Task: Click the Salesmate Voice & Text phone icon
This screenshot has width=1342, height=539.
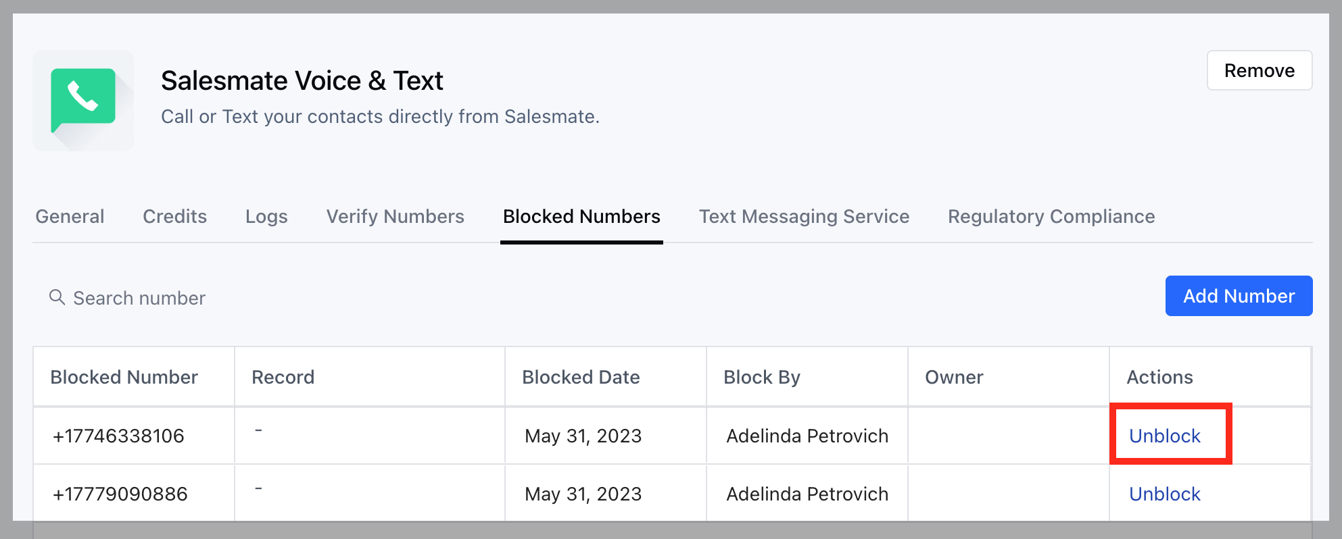Action: click(83, 100)
